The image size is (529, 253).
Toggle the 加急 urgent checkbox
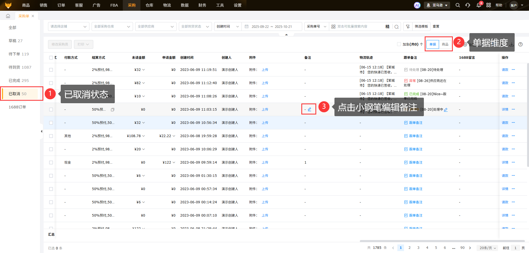pyautogui.click(x=399, y=44)
